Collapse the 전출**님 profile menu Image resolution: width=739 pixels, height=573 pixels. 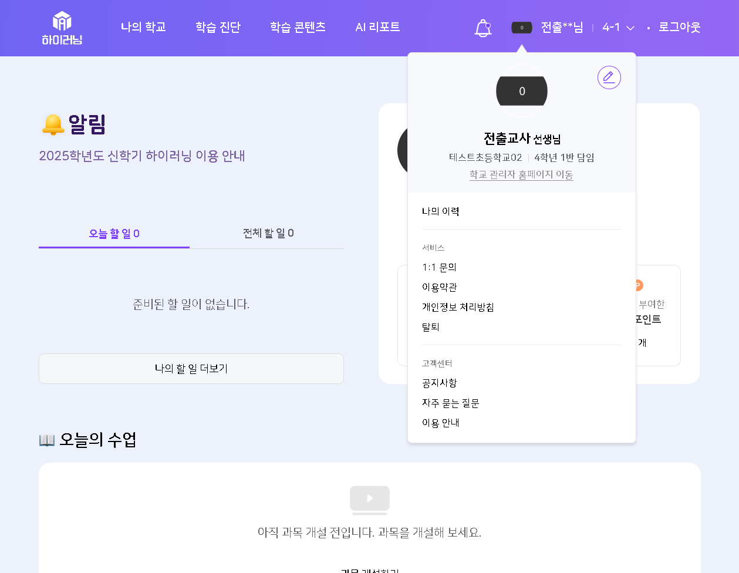pyautogui.click(x=562, y=28)
